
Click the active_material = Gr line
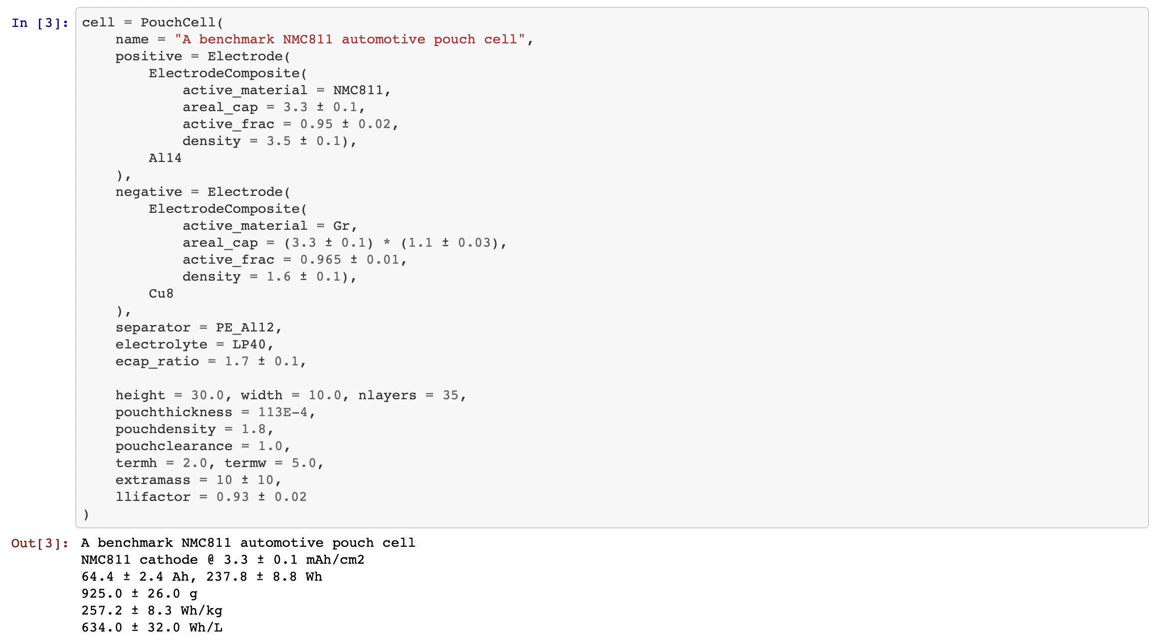[x=270, y=226]
